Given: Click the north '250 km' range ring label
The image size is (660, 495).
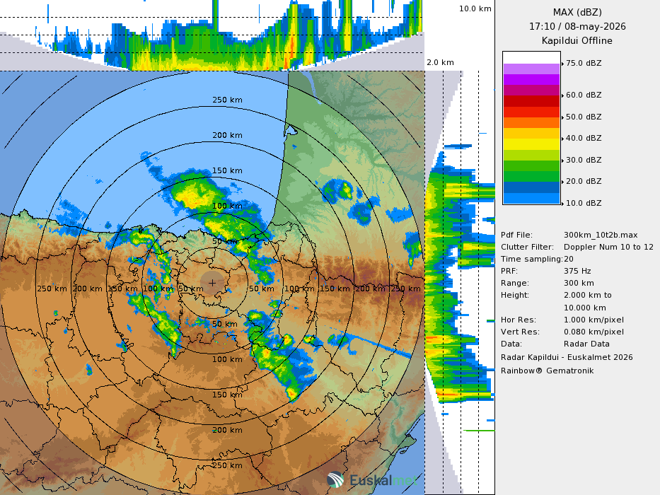Looking at the screenshot, I should tap(227, 100).
